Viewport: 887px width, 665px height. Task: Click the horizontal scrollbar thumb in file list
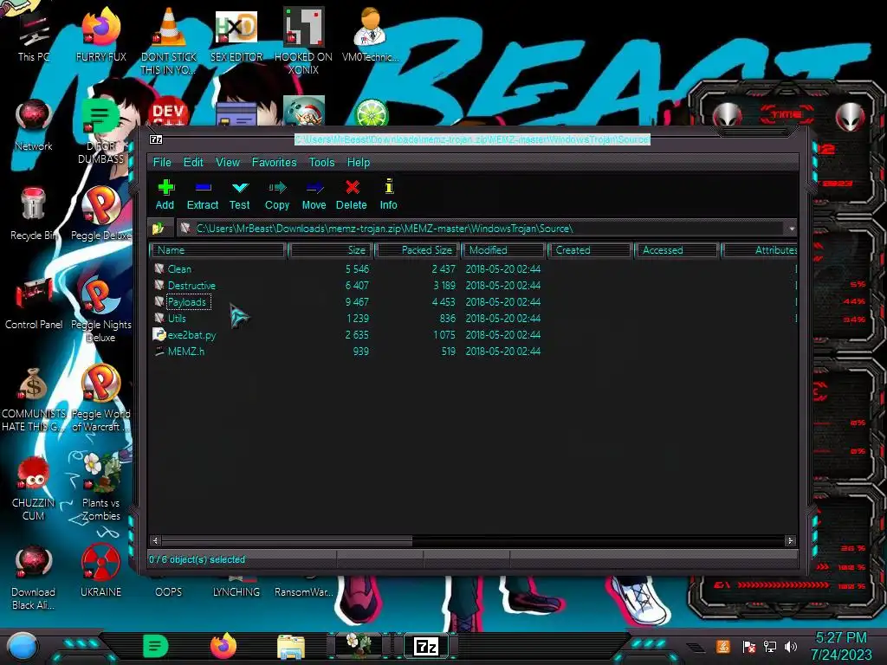pos(287,540)
